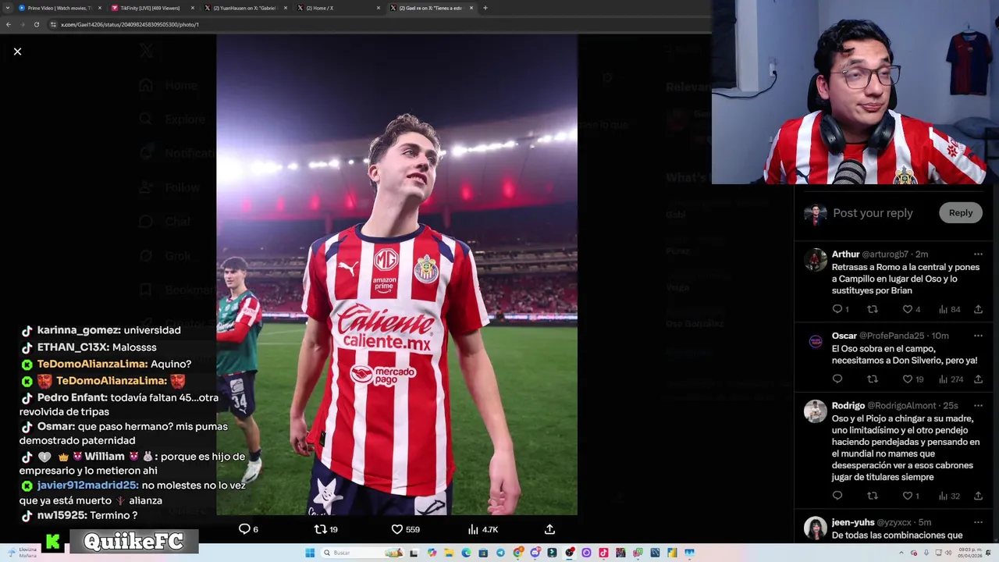The height and width of the screenshot is (562, 999).
Task: Share Arthur's comment
Action: click(978, 309)
